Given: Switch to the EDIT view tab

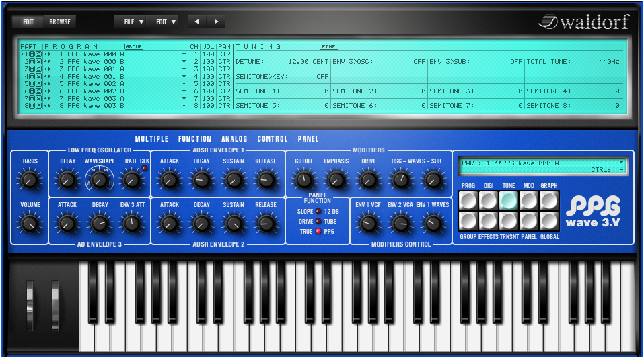Looking at the screenshot, I should [x=28, y=21].
